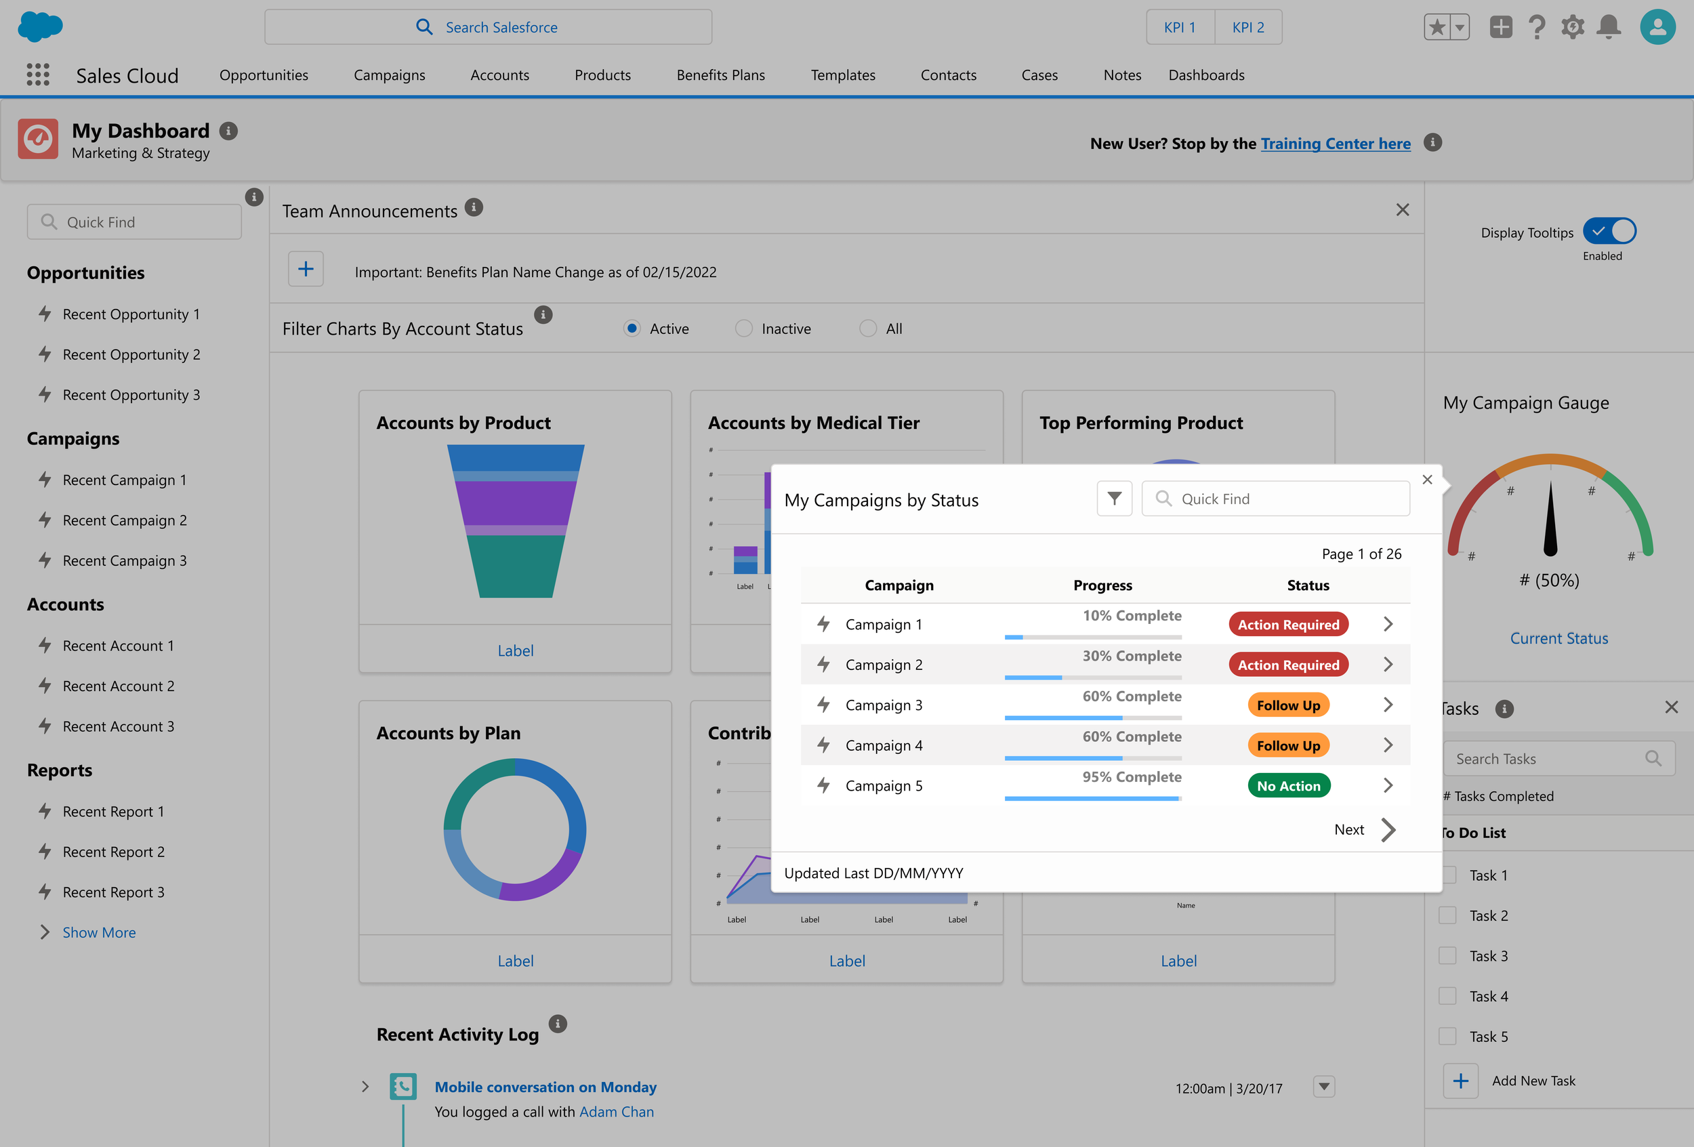Open the Campaigns navigation tab
The height and width of the screenshot is (1147, 1694).
(389, 75)
